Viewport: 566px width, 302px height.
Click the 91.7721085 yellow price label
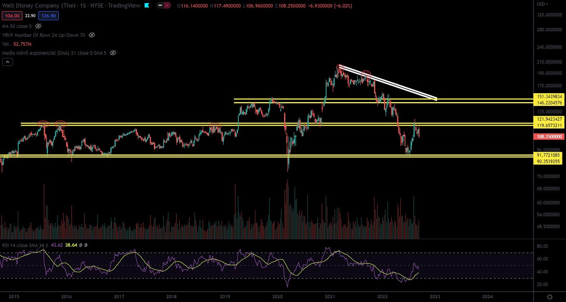tap(548, 155)
